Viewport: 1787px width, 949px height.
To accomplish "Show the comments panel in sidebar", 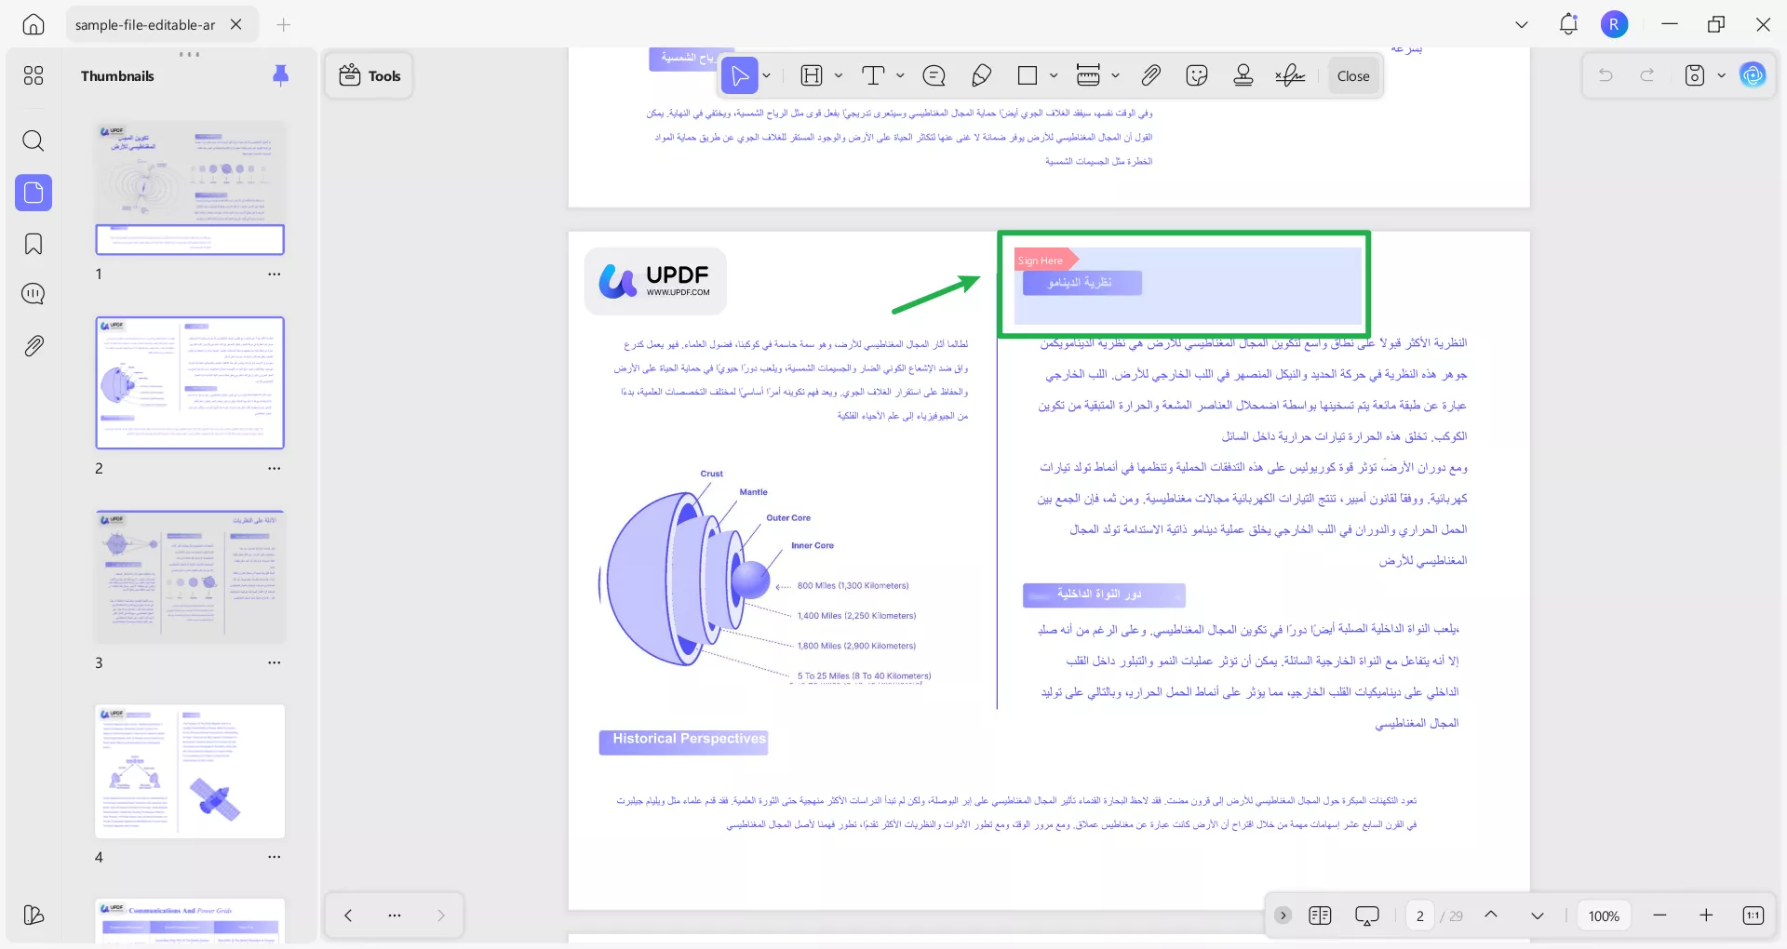I will tap(34, 294).
